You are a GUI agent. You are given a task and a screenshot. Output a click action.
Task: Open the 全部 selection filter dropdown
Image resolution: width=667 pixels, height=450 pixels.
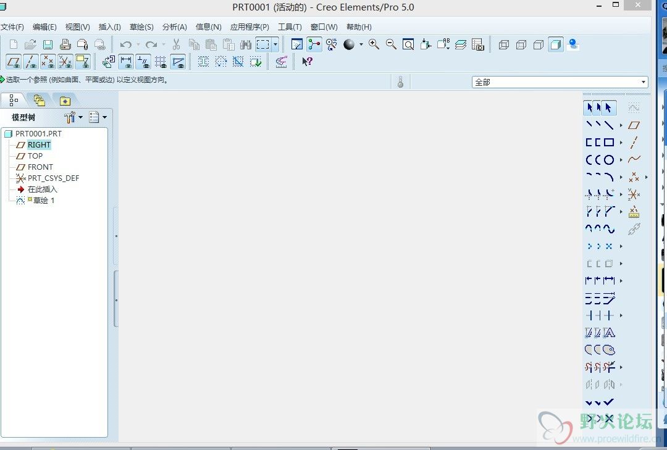pyautogui.click(x=643, y=82)
